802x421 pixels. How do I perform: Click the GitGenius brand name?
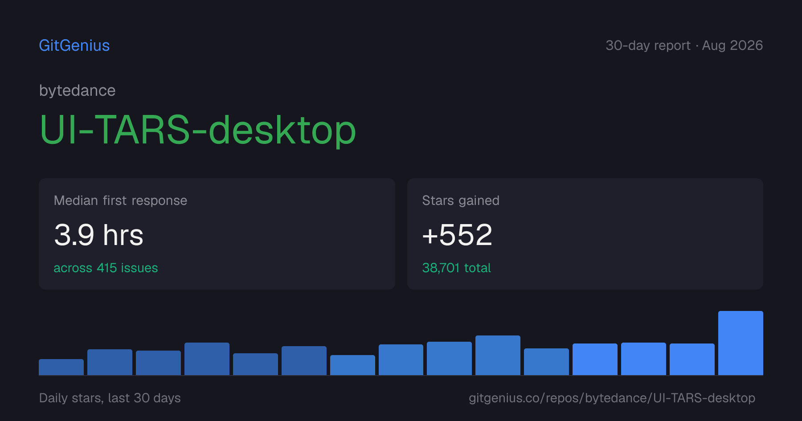point(74,45)
